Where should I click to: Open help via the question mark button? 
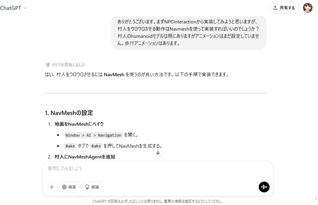tap(315, 199)
